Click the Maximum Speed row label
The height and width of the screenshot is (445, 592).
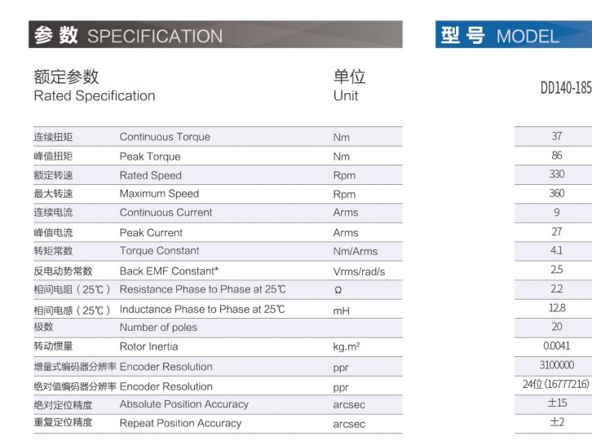pos(159,194)
